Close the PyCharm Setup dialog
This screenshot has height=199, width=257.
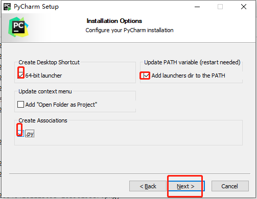click(x=244, y=7)
